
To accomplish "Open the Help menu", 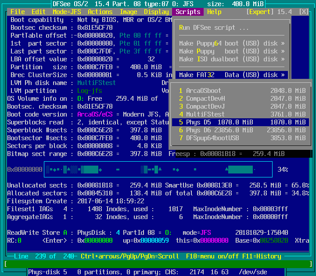I will click(214, 12).
